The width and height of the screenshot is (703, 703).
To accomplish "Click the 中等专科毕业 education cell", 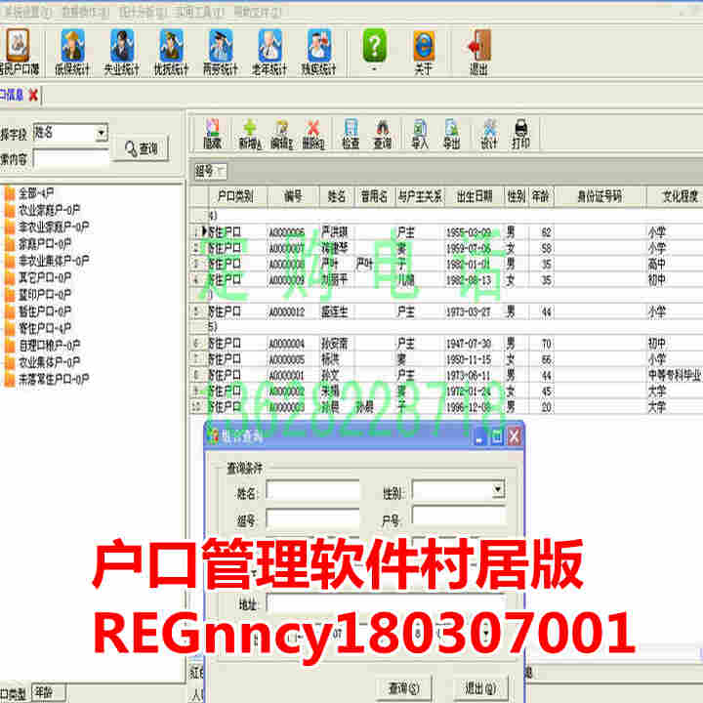I will click(x=675, y=376).
